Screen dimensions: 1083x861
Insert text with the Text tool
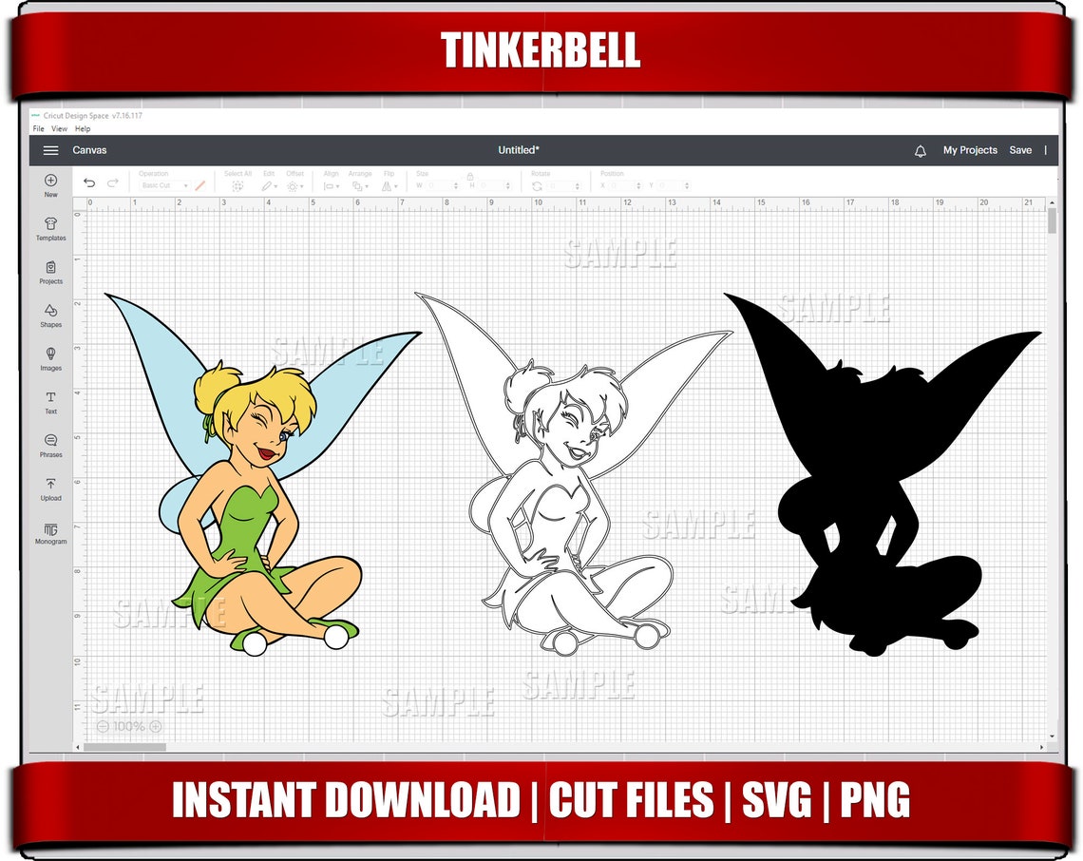pyautogui.click(x=49, y=401)
